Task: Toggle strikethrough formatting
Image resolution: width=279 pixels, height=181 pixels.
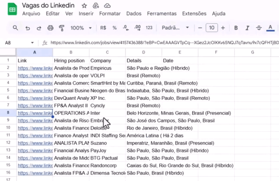Action: 259,28
